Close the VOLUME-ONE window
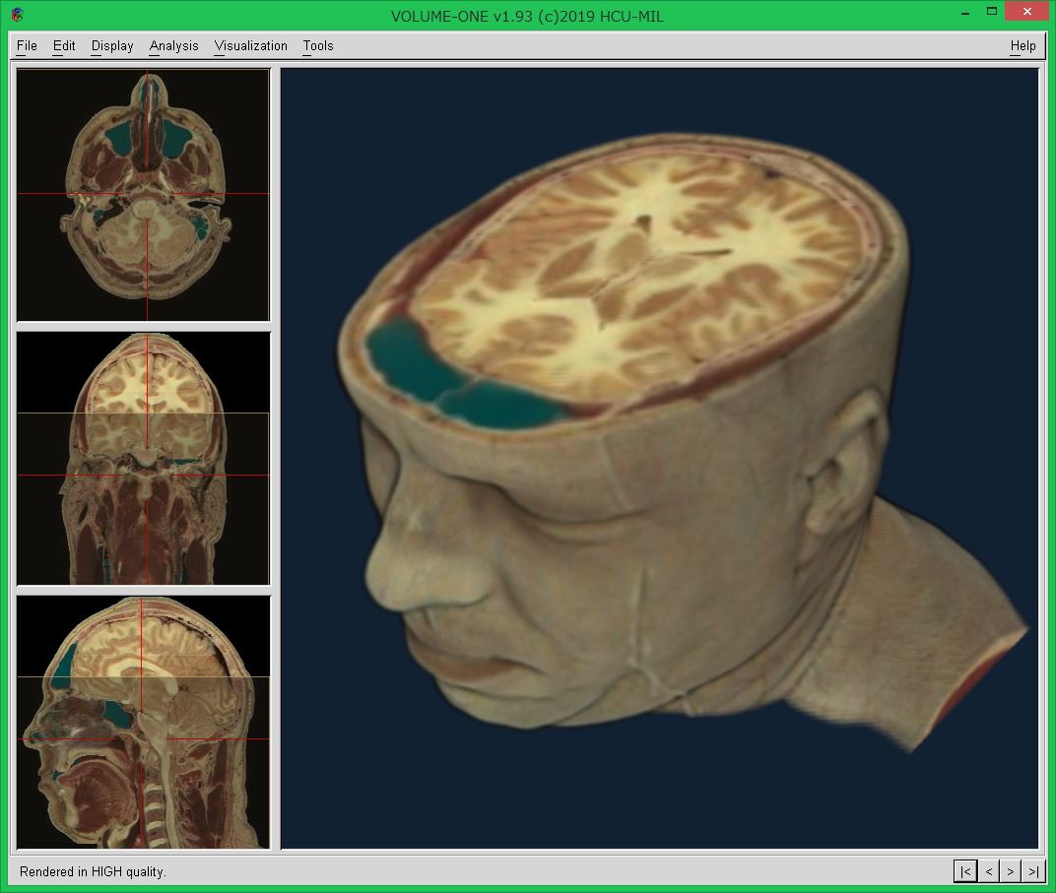The width and height of the screenshot is (1056, 893). [x=1027, y=12]
